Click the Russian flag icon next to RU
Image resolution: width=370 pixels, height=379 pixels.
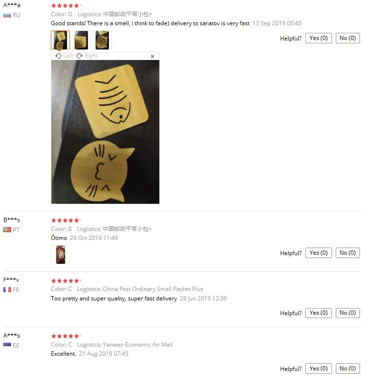point(7,15)
